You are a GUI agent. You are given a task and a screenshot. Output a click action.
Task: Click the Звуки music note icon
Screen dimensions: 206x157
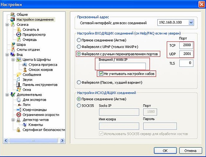pyautogui.click(x=19, y=80)
